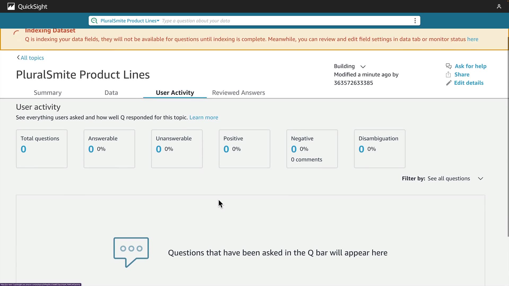Image resolution: width=509 pixels, height=286 pixels.
Task: Open the Reviewed Answers tab
Action: [238, 93]
